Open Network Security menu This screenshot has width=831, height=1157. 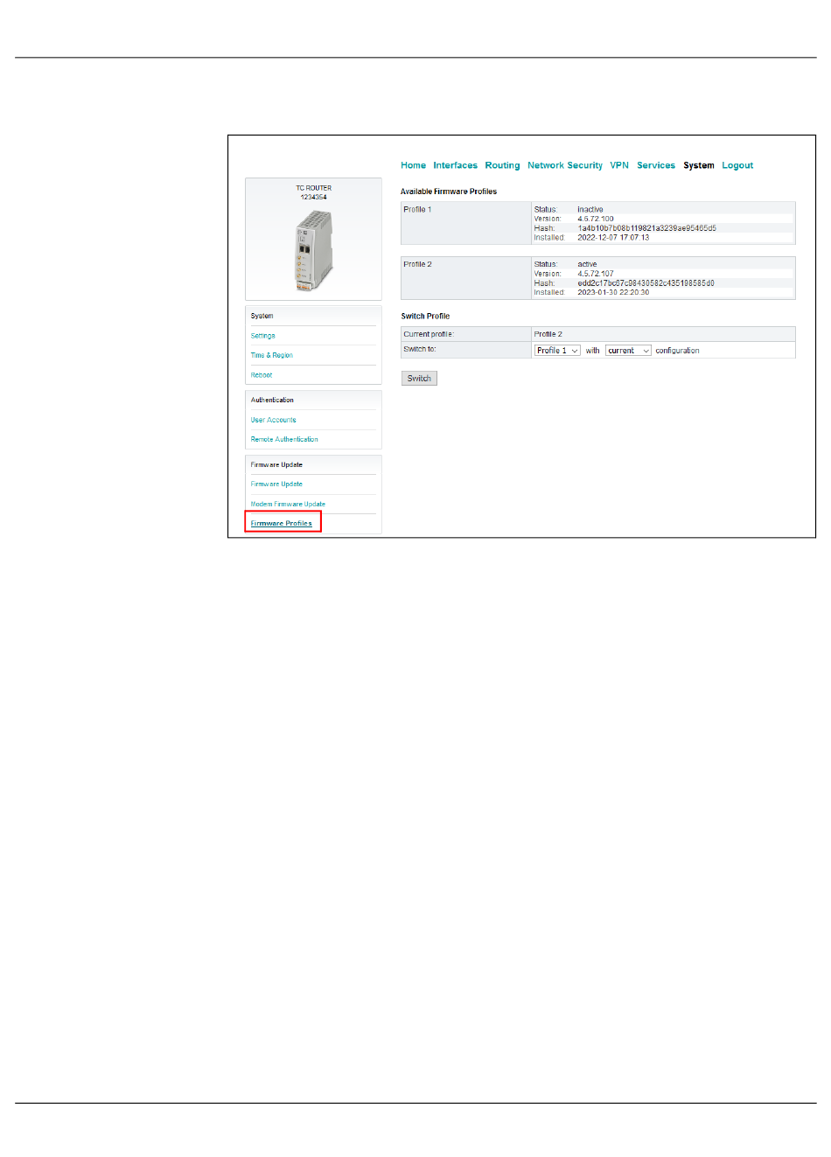point(564,165)
